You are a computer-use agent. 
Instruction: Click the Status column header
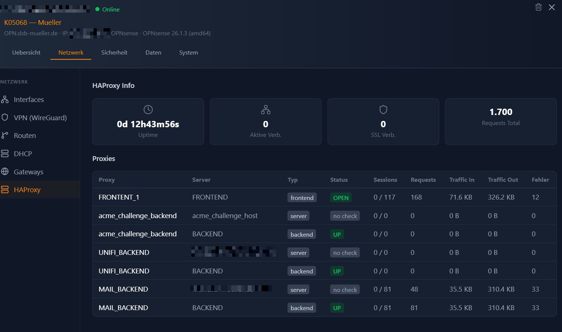point(339,180)
